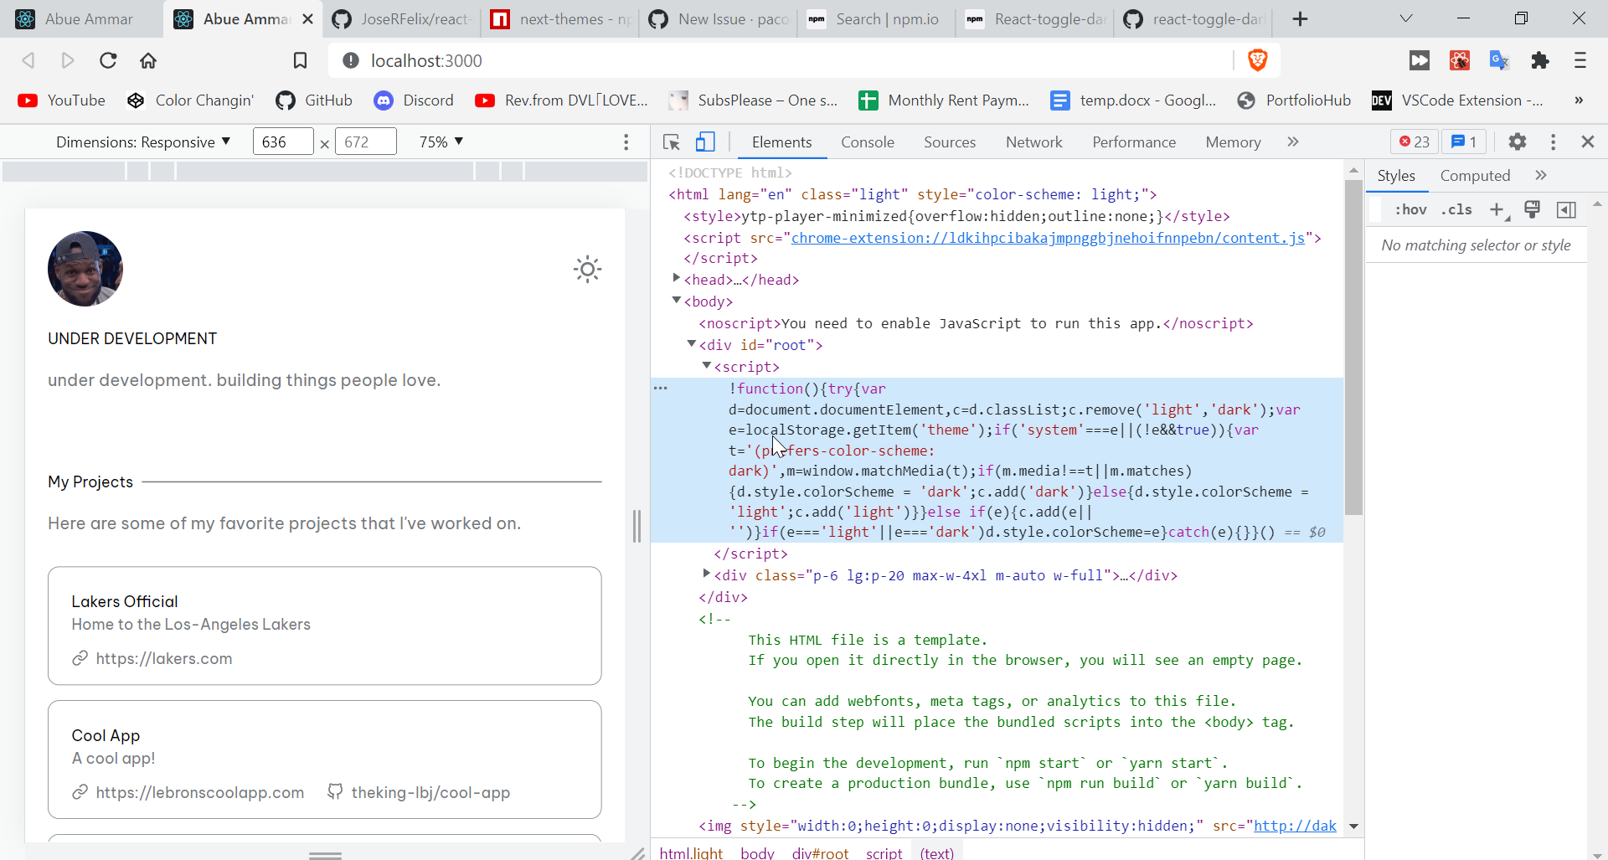Open YouTube bookmark
This screenshot has width=1608, height=860.
click(62, 100)
